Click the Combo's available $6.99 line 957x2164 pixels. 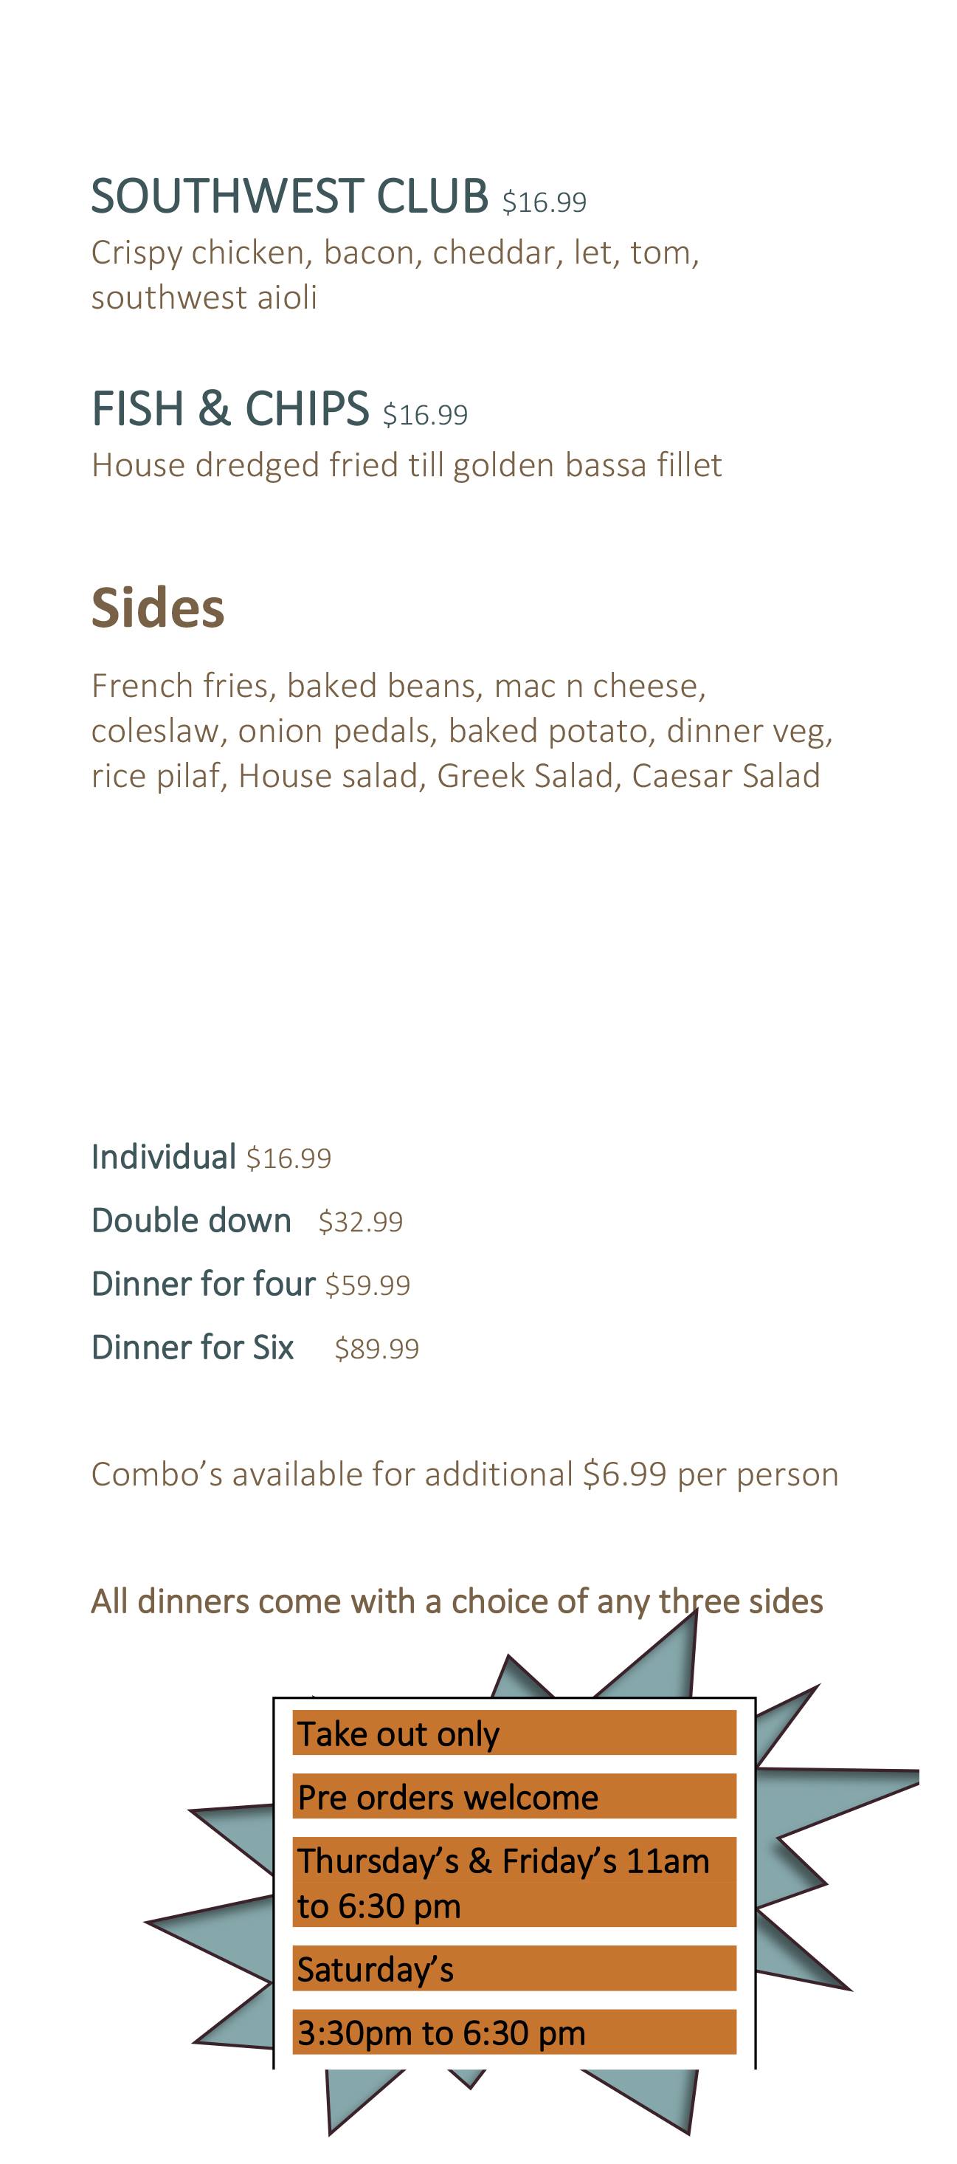[x=464, y=1474]
